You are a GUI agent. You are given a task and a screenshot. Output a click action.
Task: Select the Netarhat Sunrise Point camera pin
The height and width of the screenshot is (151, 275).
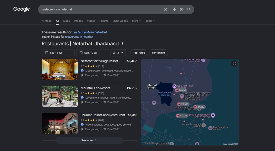213,115
